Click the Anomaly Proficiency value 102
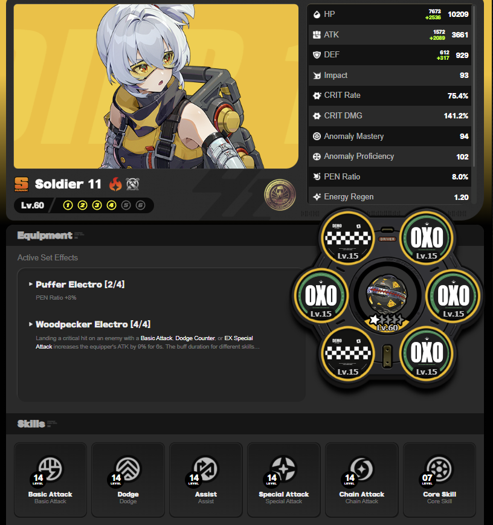The height and width of the screenshot is (525, 493). coord(463,156)
